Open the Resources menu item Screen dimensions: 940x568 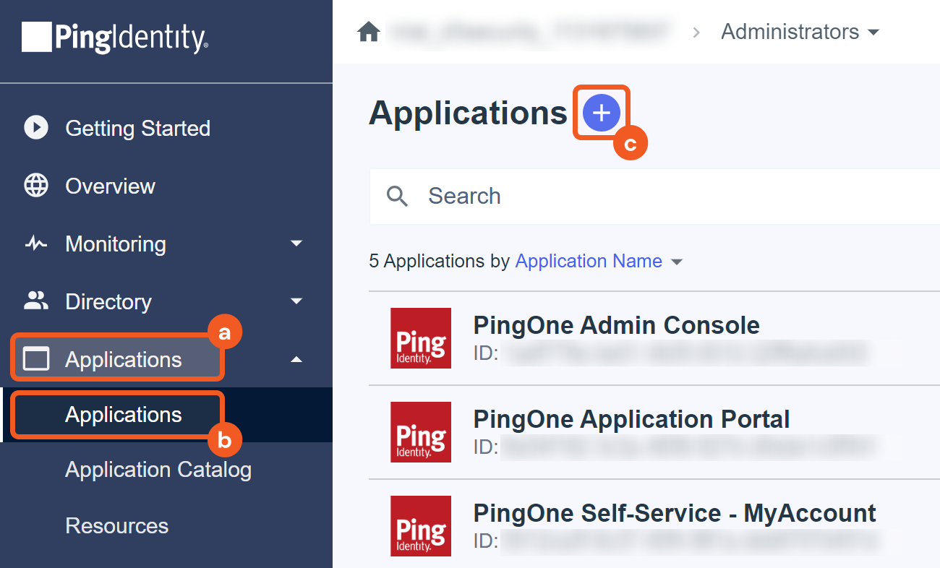[x=117, y=525]
